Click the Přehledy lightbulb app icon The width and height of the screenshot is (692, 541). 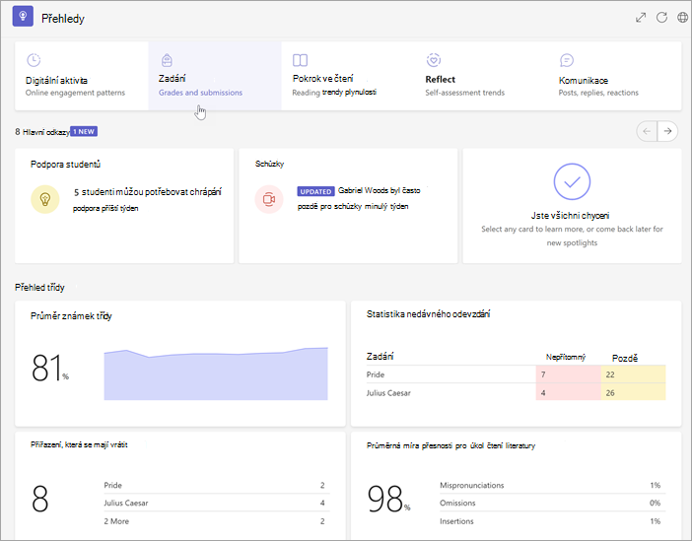point(23,17)
